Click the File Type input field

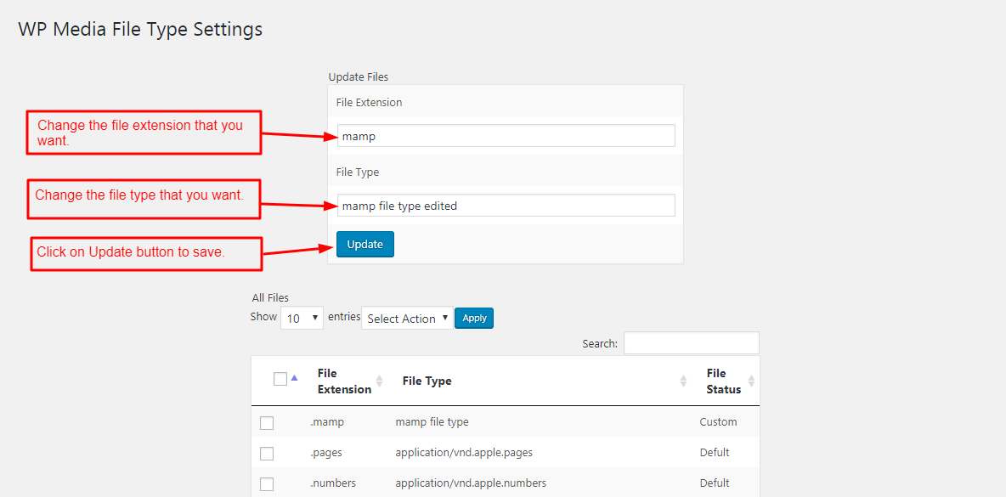click(x=506, y=206)
